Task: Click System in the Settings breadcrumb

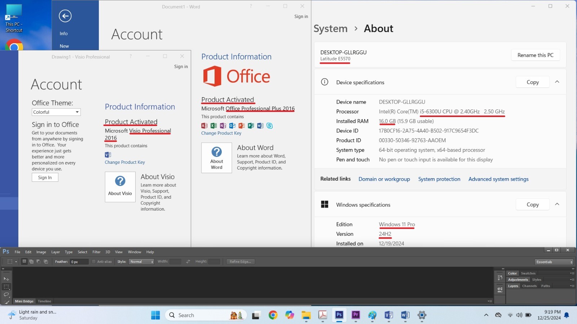Action: pos(331,29)
